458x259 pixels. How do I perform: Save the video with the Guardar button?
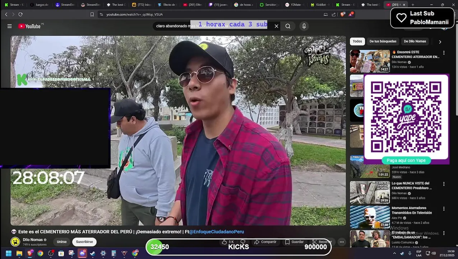coord(295,242)
